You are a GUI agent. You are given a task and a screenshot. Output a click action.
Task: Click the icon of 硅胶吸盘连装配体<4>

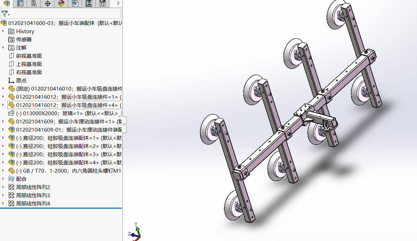pos(11,162)
